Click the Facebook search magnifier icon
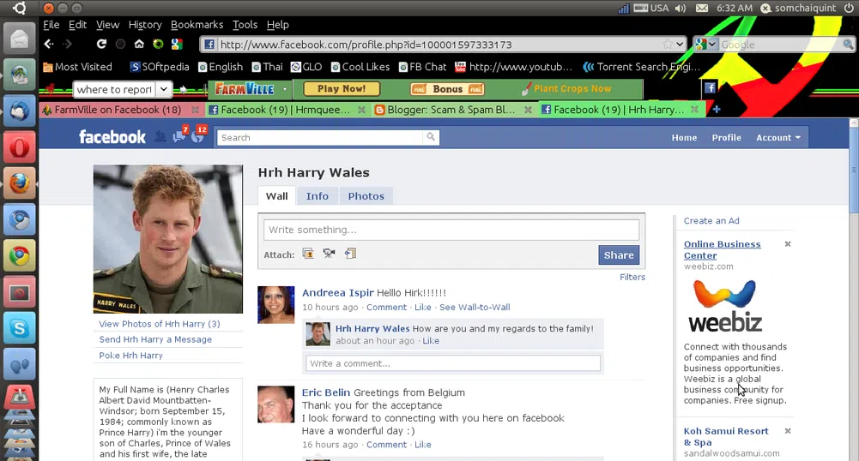The width and height of the screenshot is (859, 461). coord(431,137)
